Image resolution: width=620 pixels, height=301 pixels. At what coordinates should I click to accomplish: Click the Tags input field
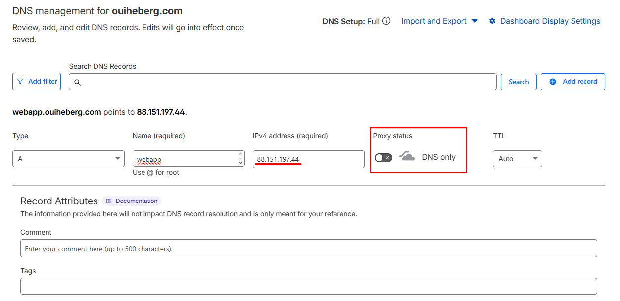point(308,286)
